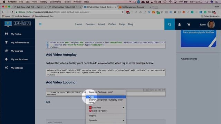Click the blue search icon in header

point(170,24)
